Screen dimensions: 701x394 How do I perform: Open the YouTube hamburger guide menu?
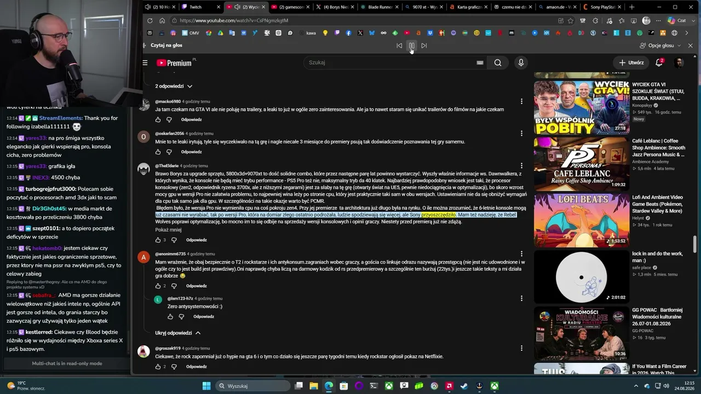145,63
